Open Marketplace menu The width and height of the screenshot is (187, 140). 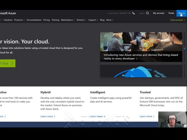pyautogui.click(x=67, y=20)
